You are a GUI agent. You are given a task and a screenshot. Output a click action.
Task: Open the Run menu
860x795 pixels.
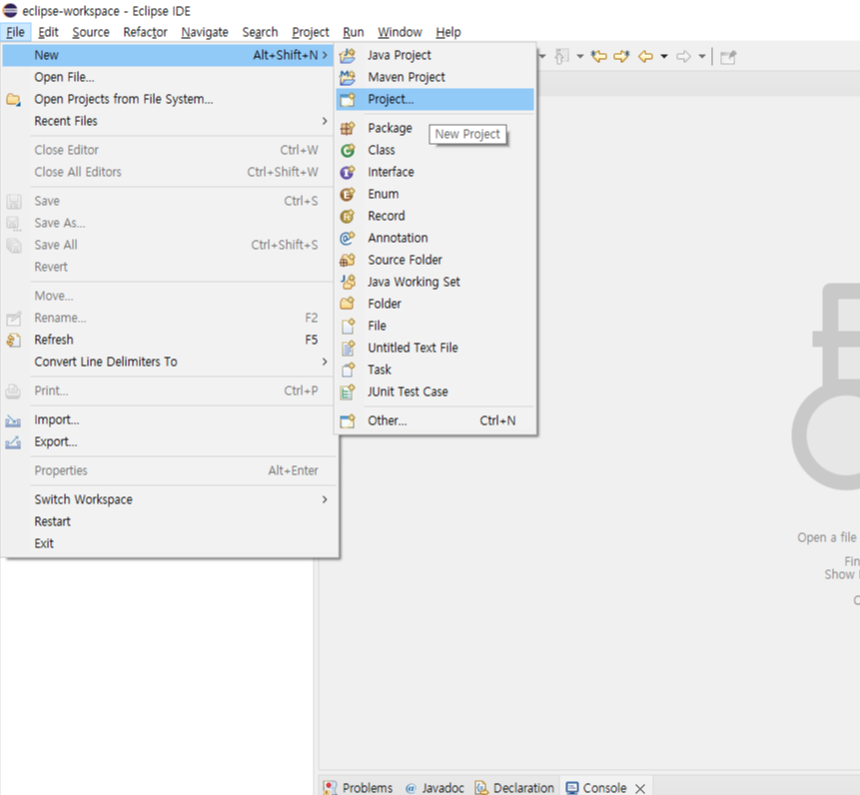coord(354,32)
